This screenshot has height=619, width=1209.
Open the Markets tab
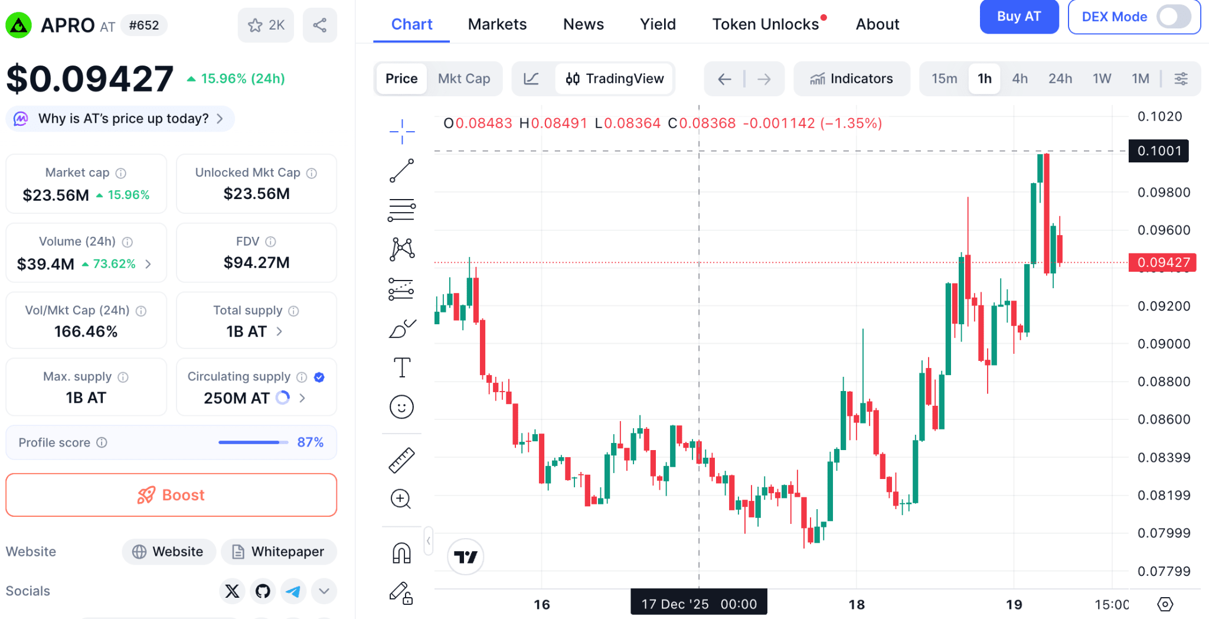[x=497, y=24]
